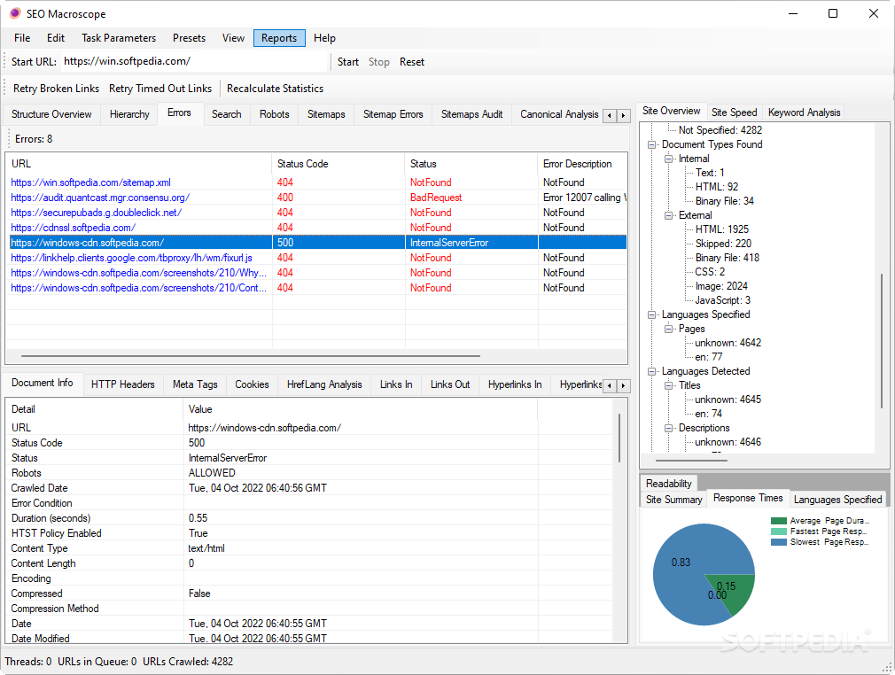Select the sitemap.xml error URL row
Screen dimensions: 895x675
point(318,182)
